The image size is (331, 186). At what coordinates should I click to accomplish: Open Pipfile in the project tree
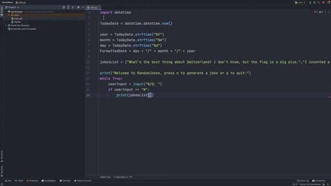(x=16, y=22)
